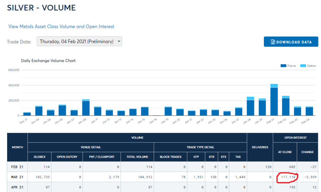Screen dimensions: 321x192
Task: Click the At Close column header
Action: 285,152
